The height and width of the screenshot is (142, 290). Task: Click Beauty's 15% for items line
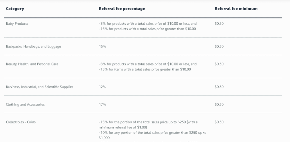[144, 69]
